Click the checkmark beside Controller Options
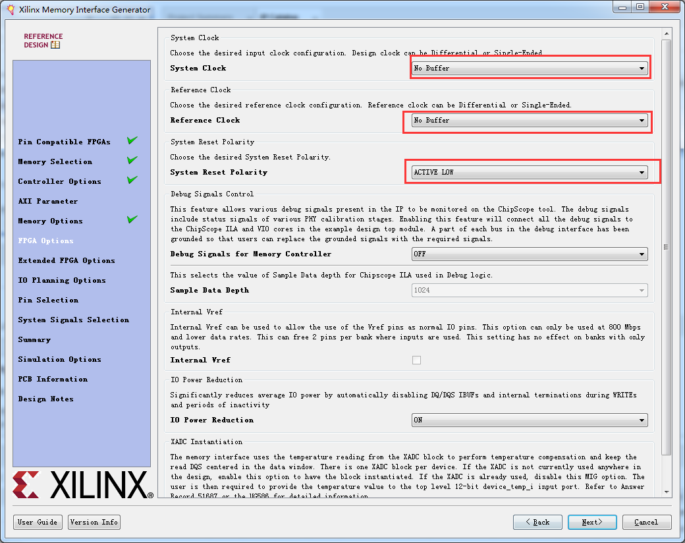The height and width of the screenshot is (543, 685). coord(132,180)
